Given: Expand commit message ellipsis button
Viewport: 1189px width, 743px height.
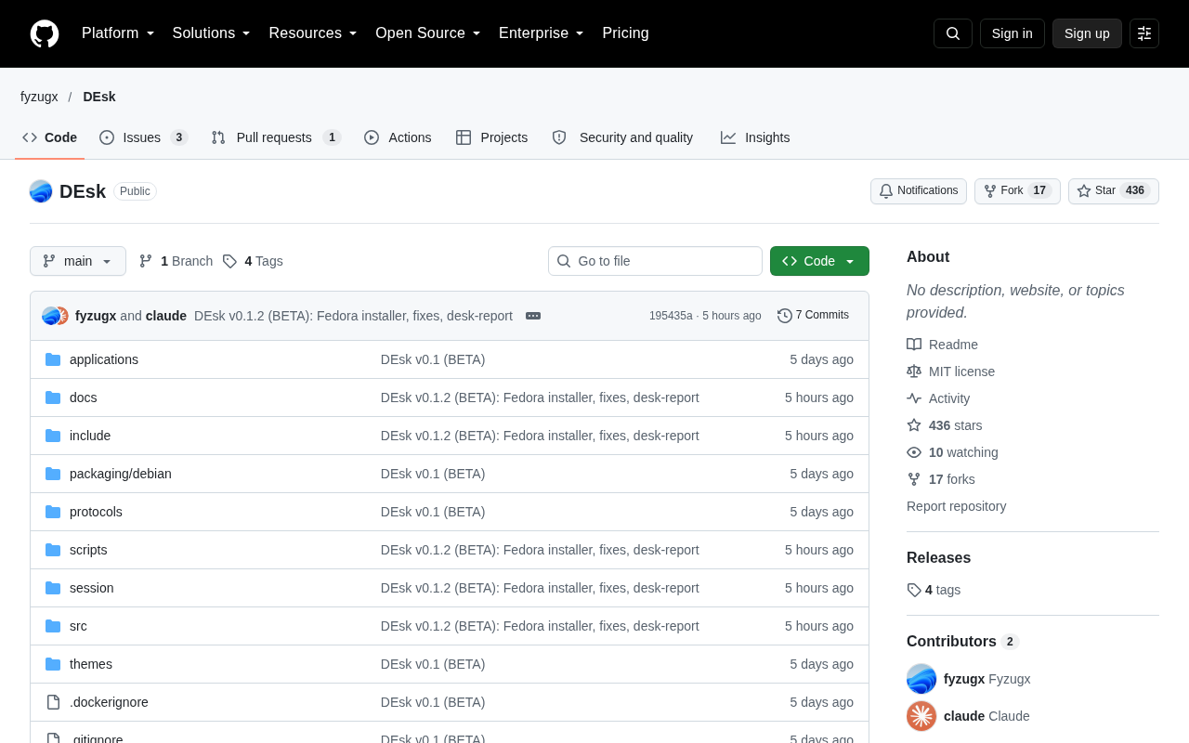Looking at the screenshot, I should [533, 316].
